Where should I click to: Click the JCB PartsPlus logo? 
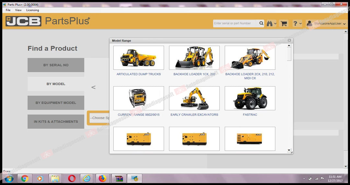point(48,21)
